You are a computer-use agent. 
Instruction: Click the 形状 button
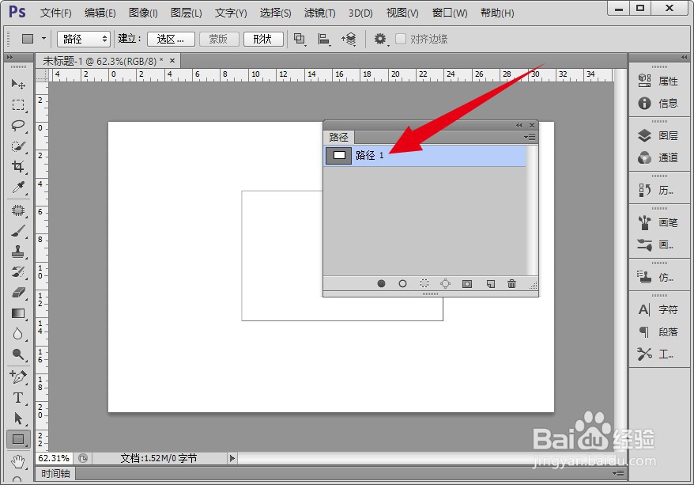(x=263, y=39)
